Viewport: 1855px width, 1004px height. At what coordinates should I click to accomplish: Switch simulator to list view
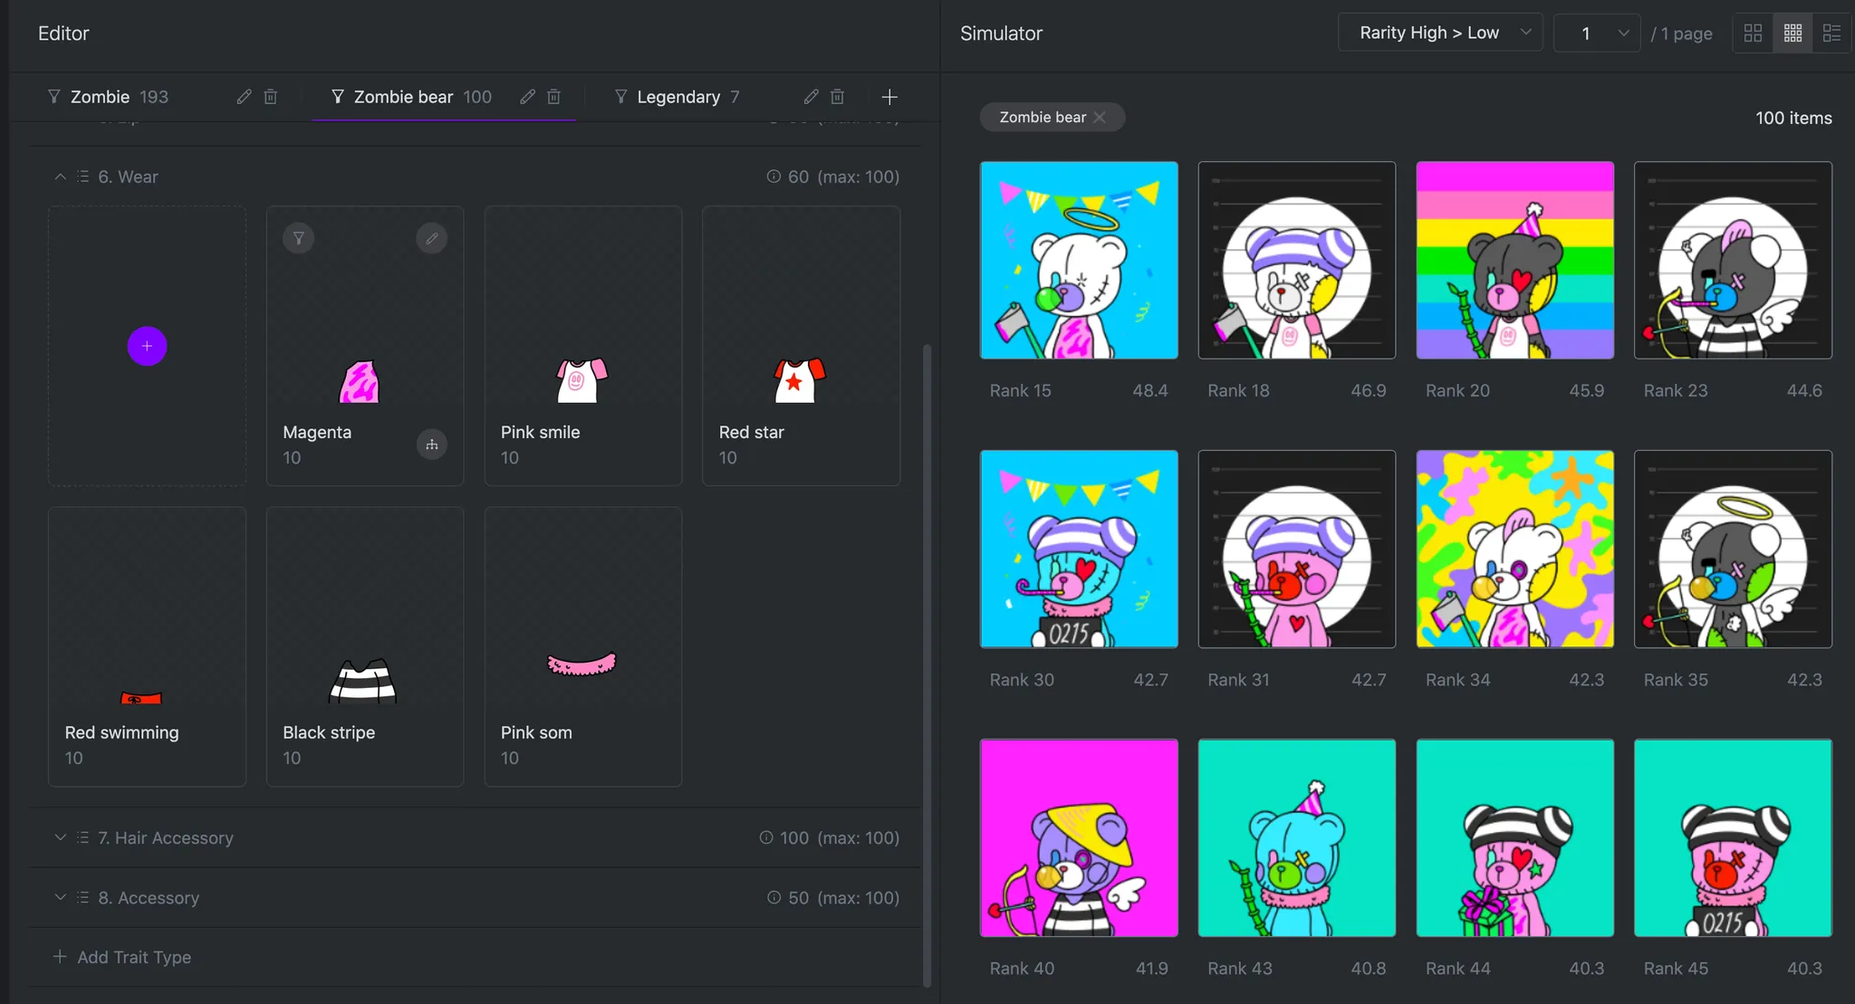pos(1831,33)
